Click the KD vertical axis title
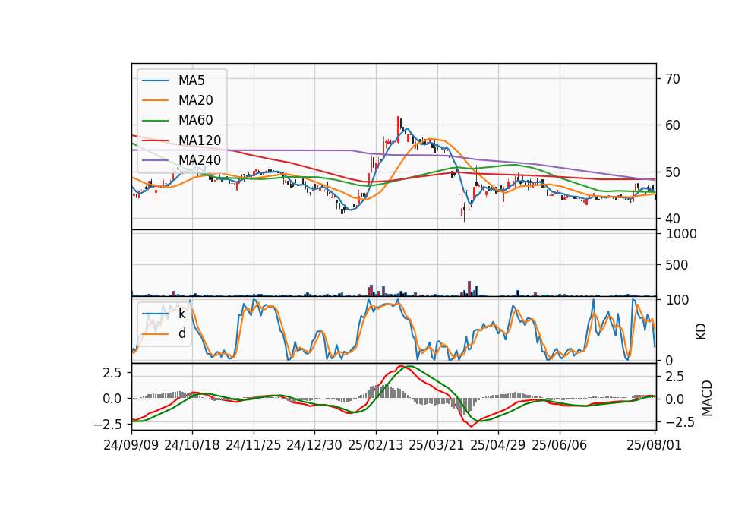Image resolution: width=729 pixels, height=524 pixels. coord(701,331)
